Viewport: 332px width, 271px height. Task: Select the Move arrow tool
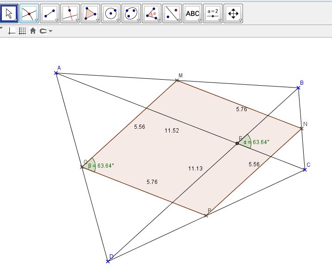coord(9,13)
